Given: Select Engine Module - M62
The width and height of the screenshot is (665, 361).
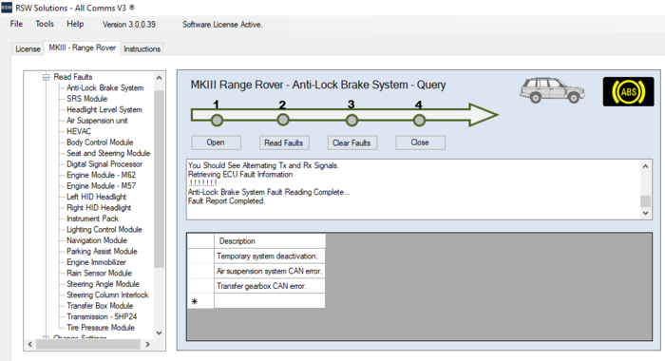Looking at the screenshot, I should point(102,175).
